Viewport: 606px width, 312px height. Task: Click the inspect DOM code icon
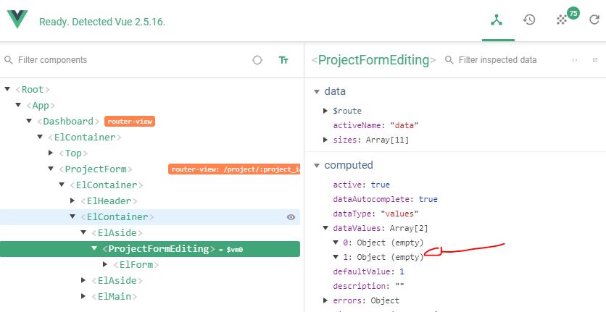point(575,60)
